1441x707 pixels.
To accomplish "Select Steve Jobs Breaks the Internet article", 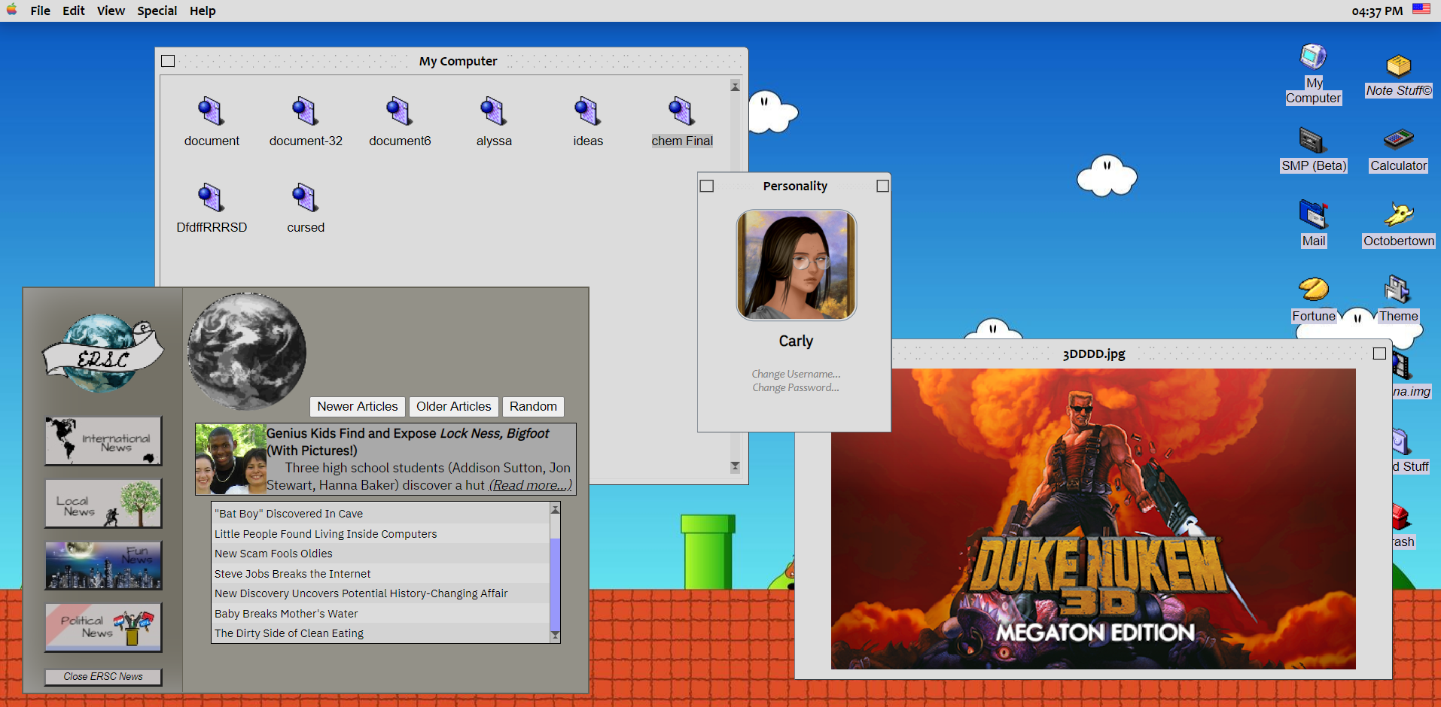I will [381, 574].
